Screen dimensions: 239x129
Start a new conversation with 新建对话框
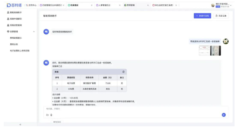203,16
